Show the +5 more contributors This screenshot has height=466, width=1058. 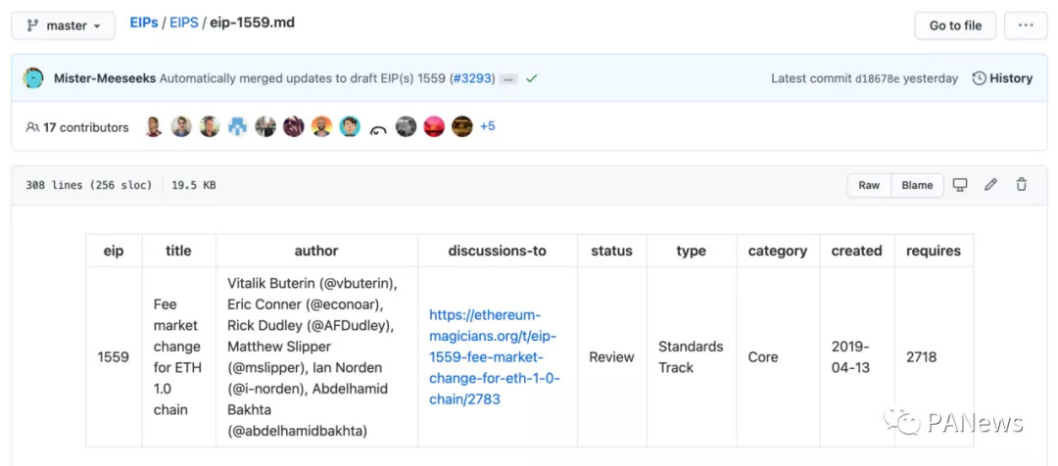[487, 126]
